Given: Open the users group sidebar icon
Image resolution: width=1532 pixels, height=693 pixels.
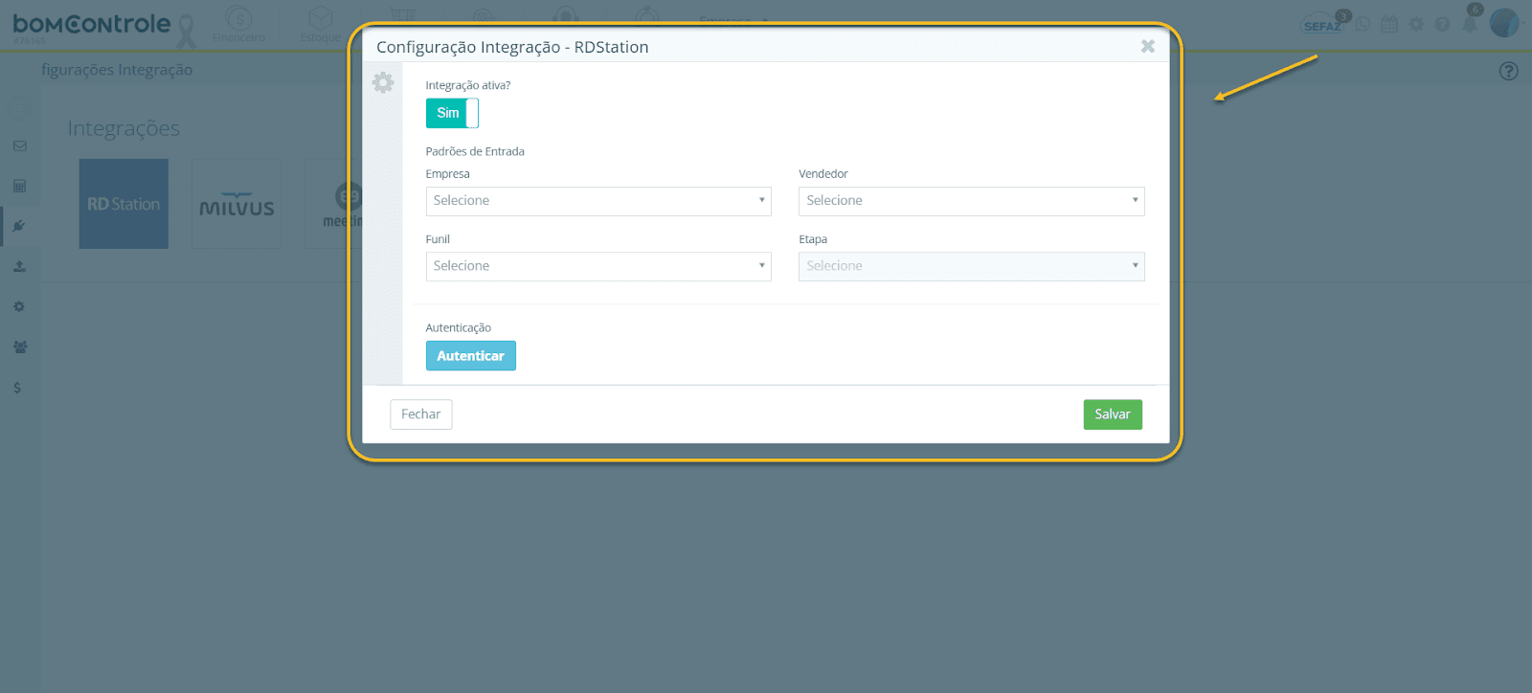Looking at the screenshot, I should click(x=19, y=346).
